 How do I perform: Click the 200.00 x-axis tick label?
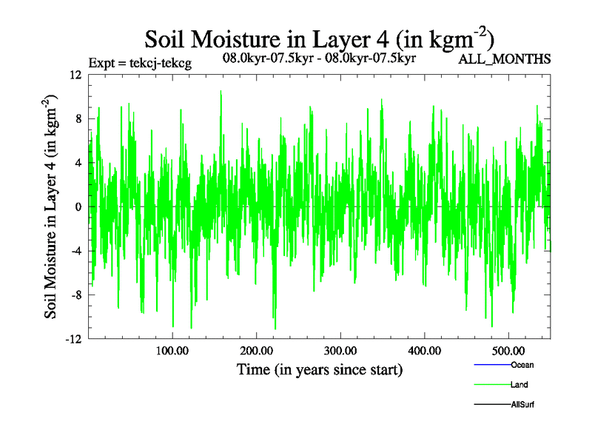click(256, 350)
